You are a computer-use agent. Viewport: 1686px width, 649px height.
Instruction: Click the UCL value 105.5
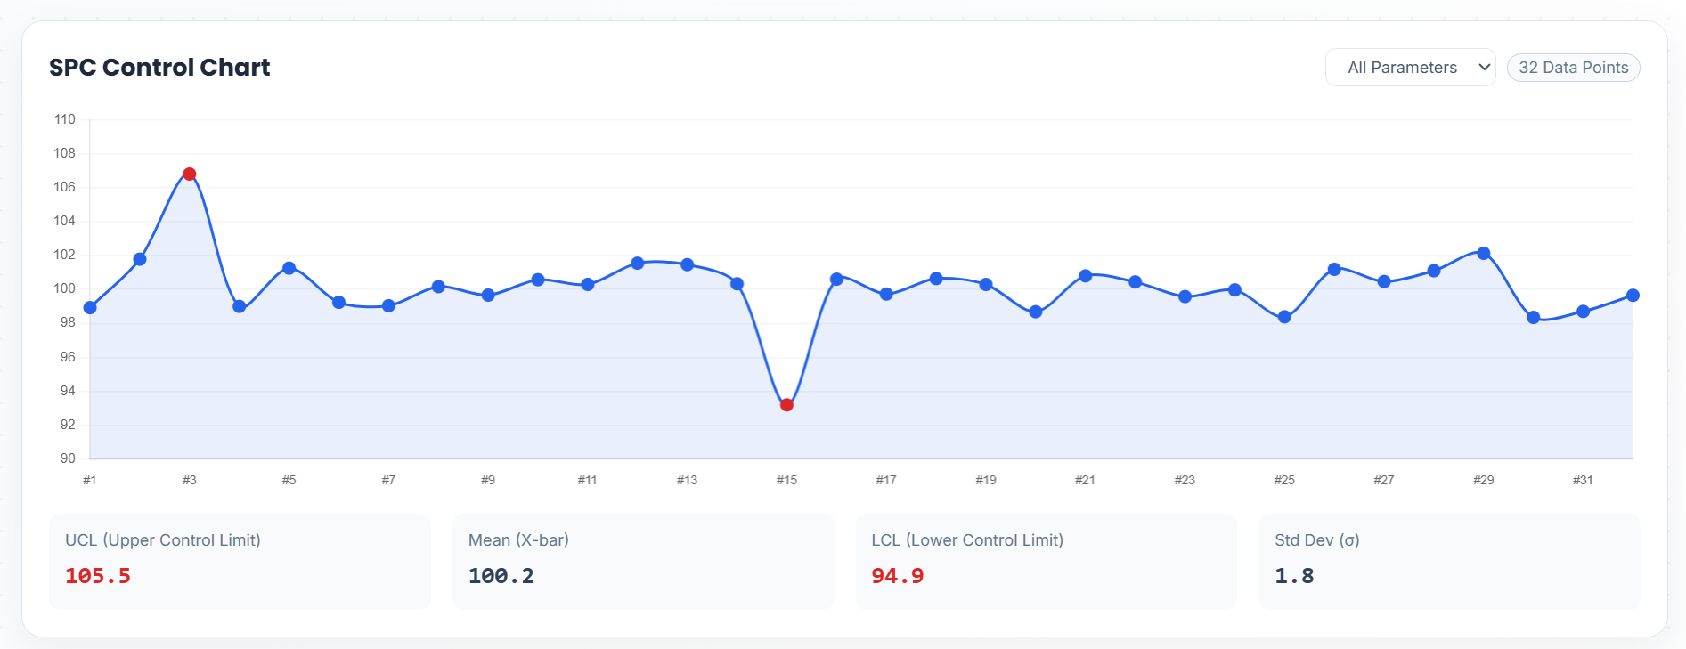98,576
